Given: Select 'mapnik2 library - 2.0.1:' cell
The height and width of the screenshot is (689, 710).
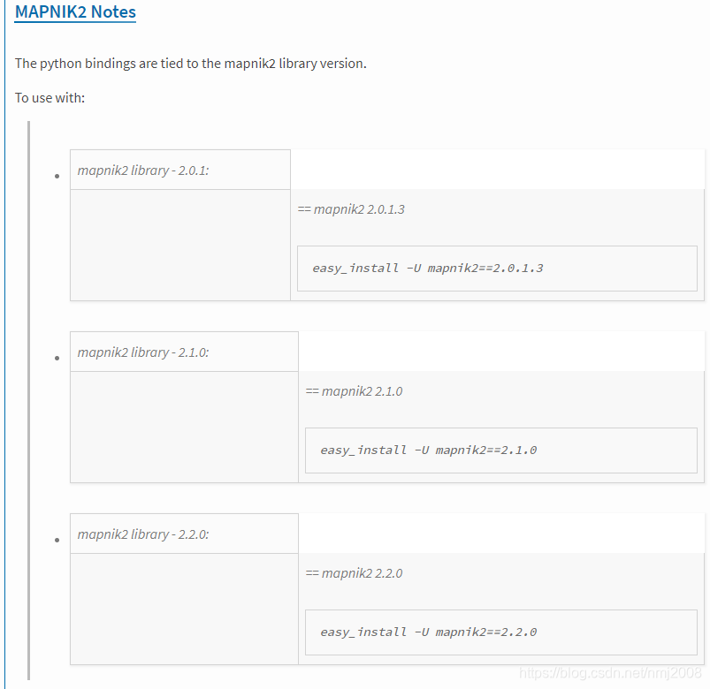Looking at the screenshot, I should click(x=180, y=170).
